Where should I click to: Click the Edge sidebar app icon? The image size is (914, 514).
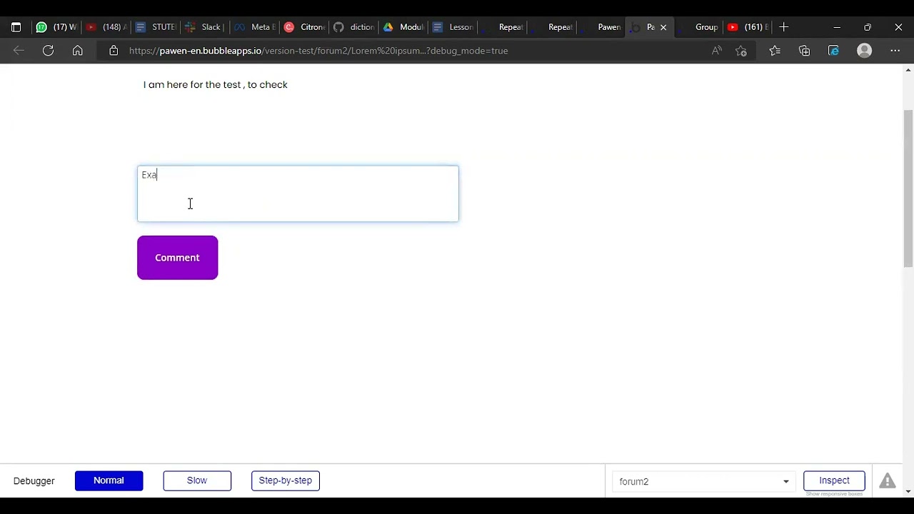pyautogui.click(x=834, y=51)
